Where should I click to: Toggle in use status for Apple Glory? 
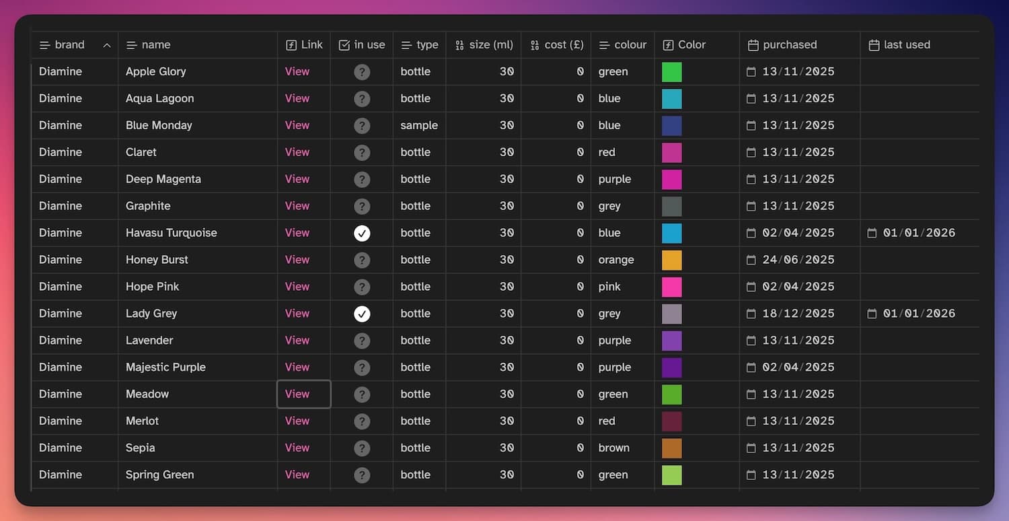(x=362, y=72)
